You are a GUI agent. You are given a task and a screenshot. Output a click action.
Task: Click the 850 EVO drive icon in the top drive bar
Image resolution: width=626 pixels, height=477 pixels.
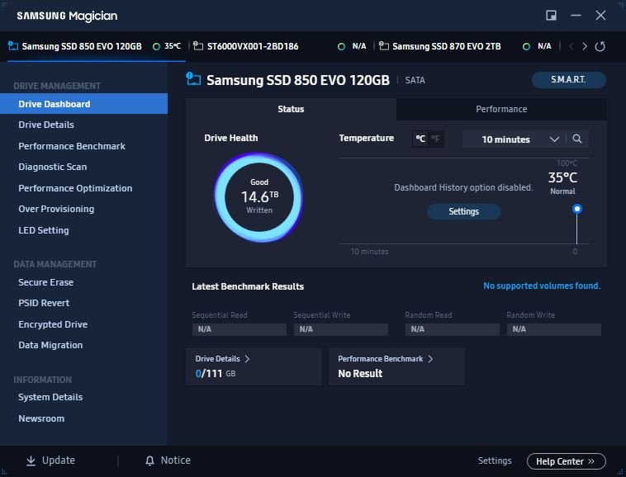click(x=13, y=46)
